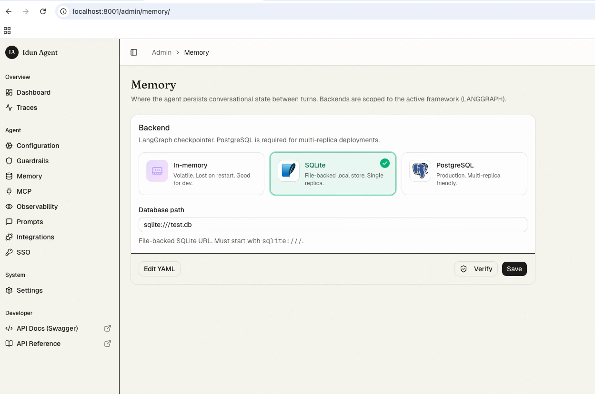
Task: Open Observability from sidebar
Action: tap(37, 207)
